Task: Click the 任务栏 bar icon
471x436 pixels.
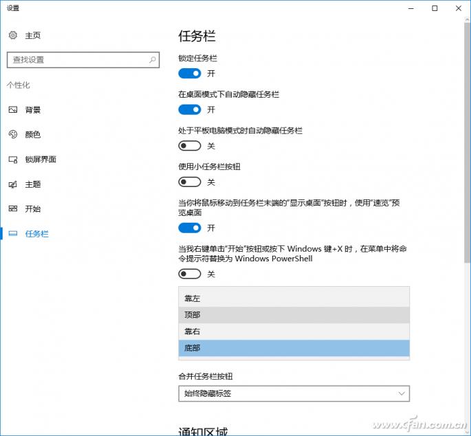Action: pyautogui.click(x=13, y=234)
